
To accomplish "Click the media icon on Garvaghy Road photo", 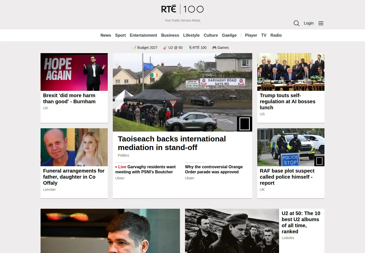I will pos(245,124).
